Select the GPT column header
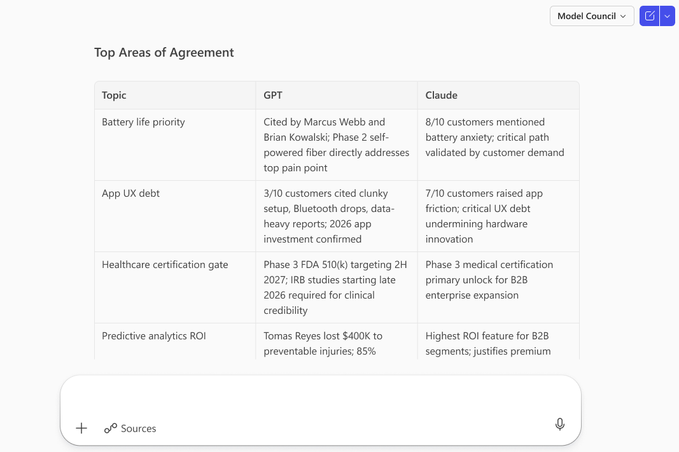679x452 pixels. 273,95
